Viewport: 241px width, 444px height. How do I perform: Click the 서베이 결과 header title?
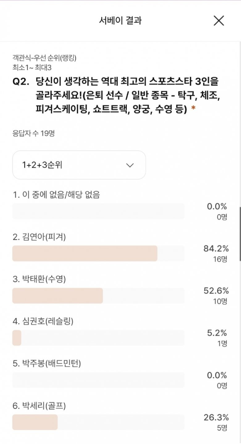click(x=120, y=21)
